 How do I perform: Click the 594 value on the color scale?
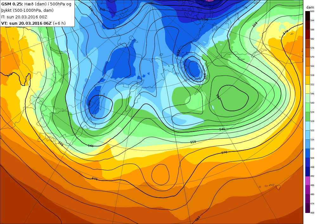312,20
